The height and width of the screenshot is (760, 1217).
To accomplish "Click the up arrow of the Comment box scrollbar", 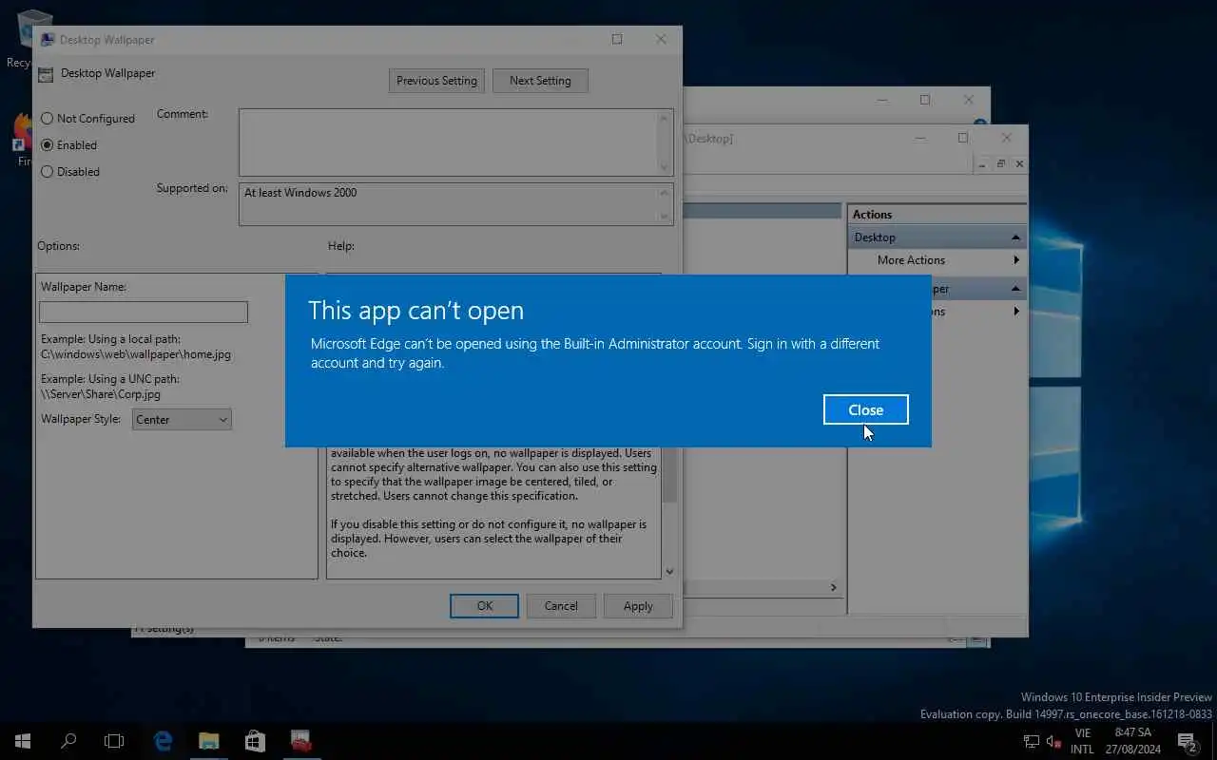I will click(665, 118).
